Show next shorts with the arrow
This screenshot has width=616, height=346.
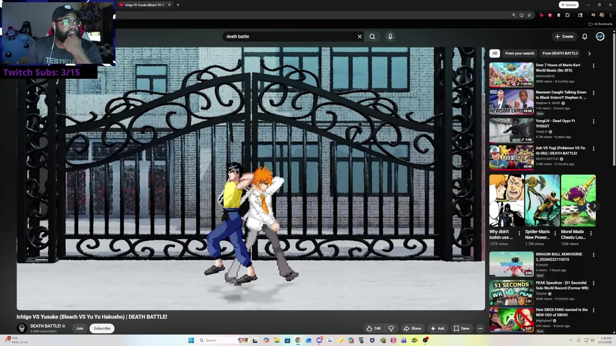click(x=594, y=206)
